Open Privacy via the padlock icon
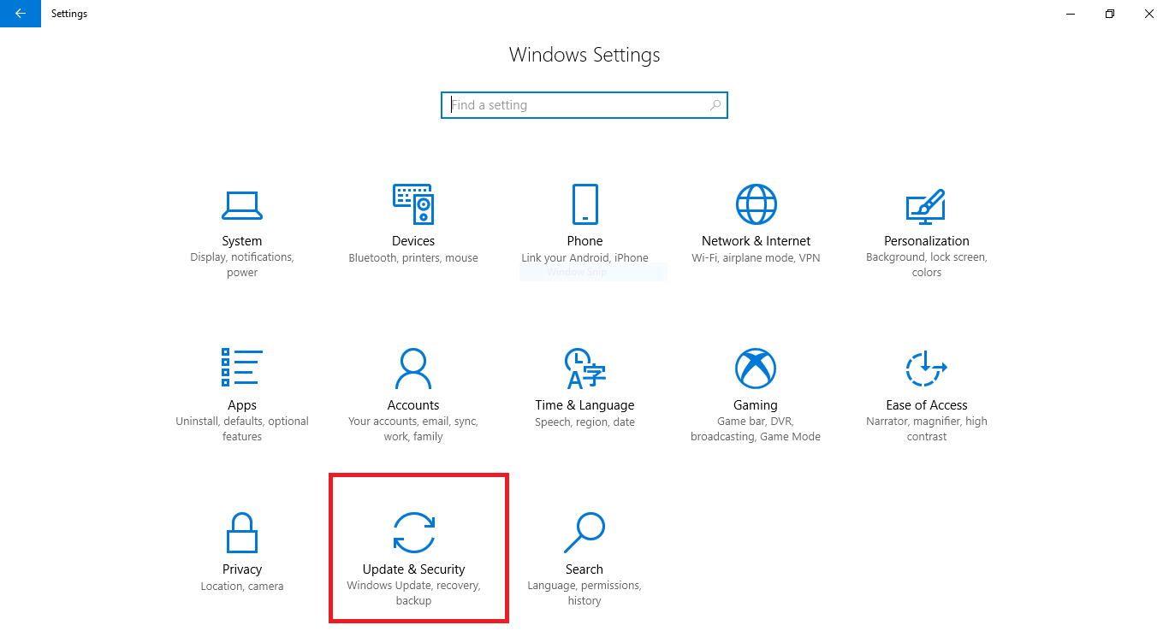This screenshot has width=1169, height=631. [x=242, y=533]
